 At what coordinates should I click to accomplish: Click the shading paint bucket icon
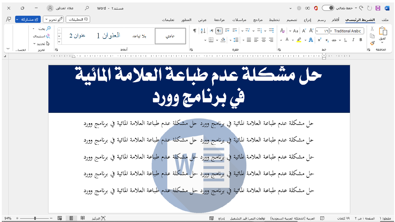click(223, 40)
